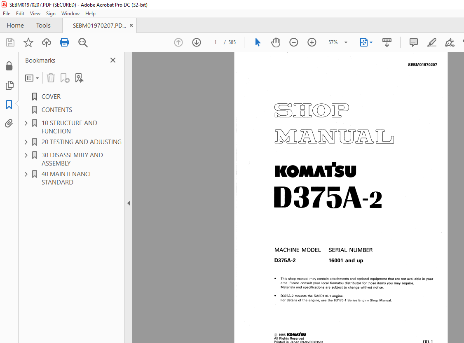This screenshot has width=464, height=343.
Task: Click the security lock sidebar icon
Action: (9, 66)
